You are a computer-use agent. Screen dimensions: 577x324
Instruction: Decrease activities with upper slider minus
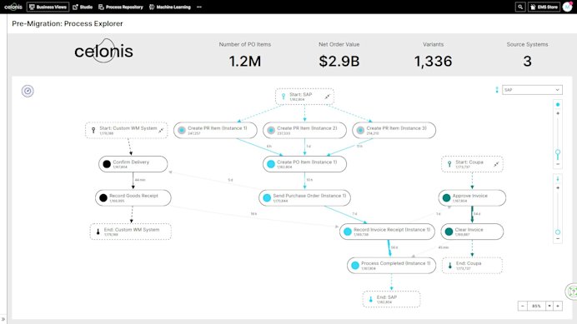558,164
